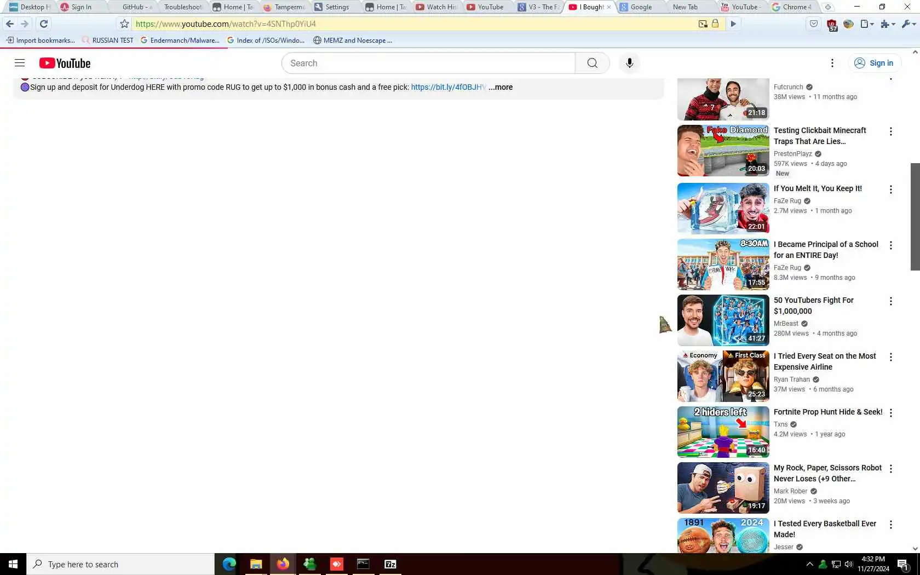
Task: Start voice search with the microphone icon
Action: [x=630, y=63]
